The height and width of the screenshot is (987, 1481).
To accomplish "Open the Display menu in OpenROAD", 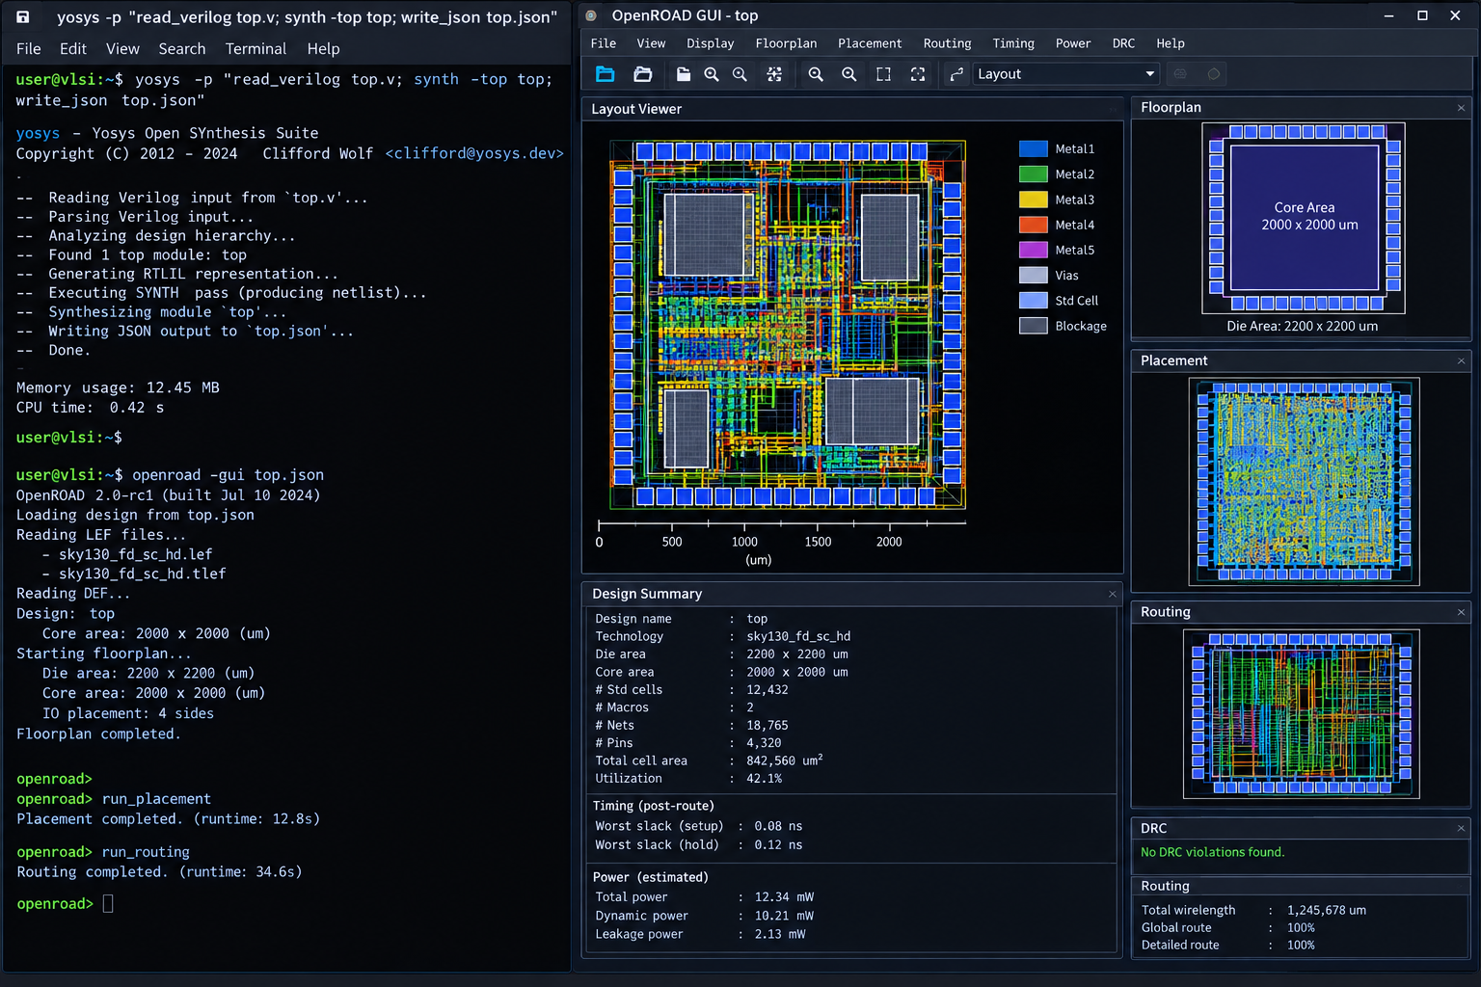I will click(x=711, y=43).
